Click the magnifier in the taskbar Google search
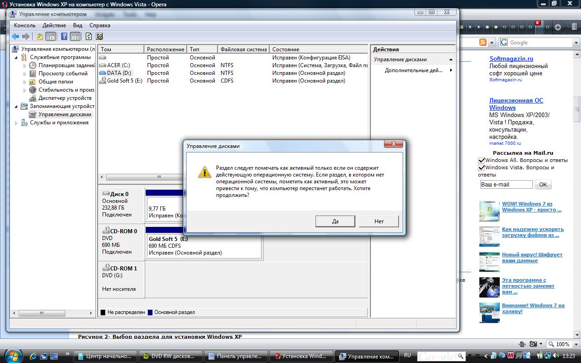 [461, 356]
